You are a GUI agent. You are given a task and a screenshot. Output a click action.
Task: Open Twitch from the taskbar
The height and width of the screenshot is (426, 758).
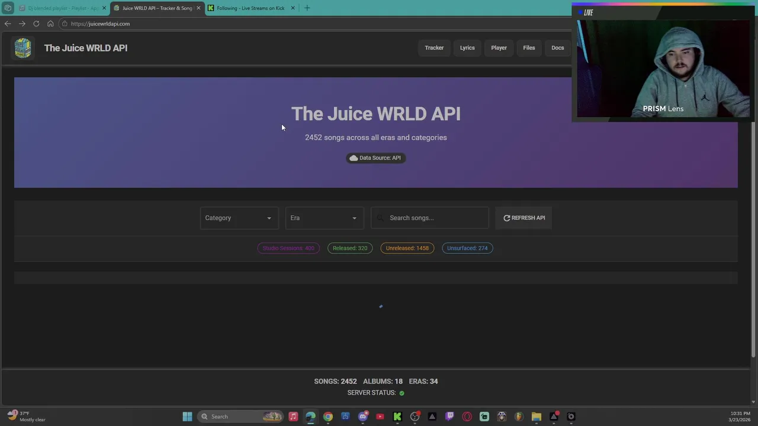[449, 417]
